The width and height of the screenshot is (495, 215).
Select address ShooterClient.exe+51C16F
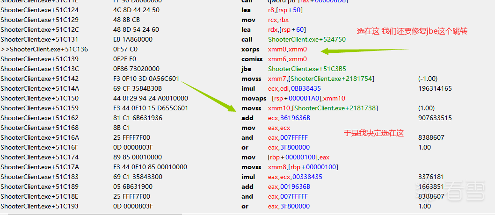click(x=39, y=147)
